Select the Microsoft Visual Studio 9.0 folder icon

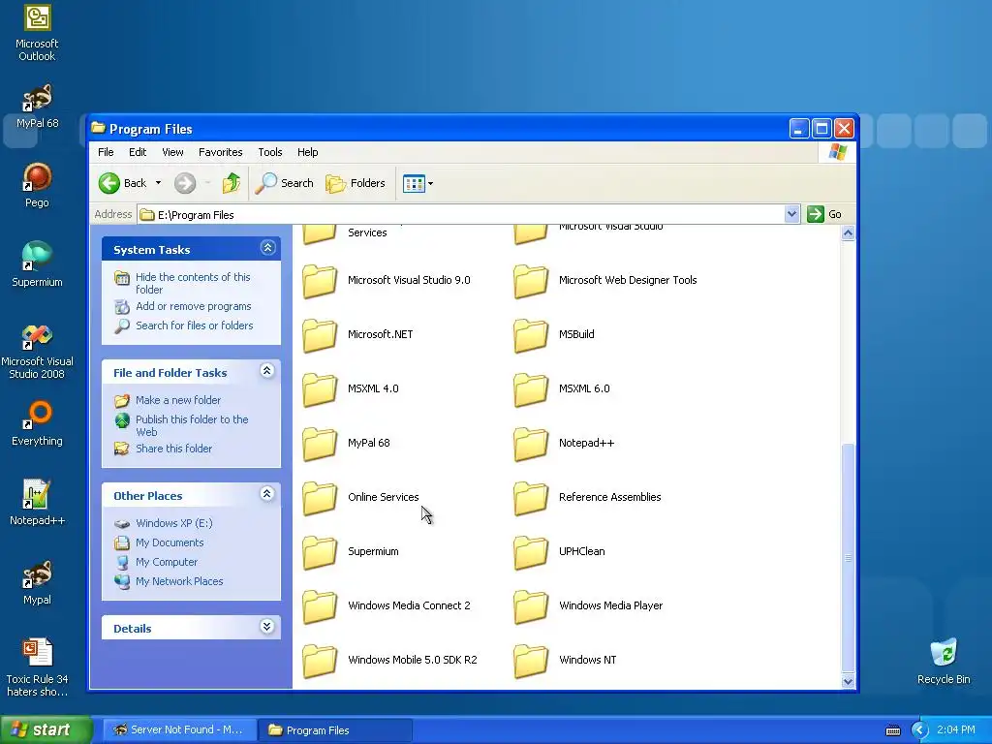pyautogui.click(x=320, y=281)
